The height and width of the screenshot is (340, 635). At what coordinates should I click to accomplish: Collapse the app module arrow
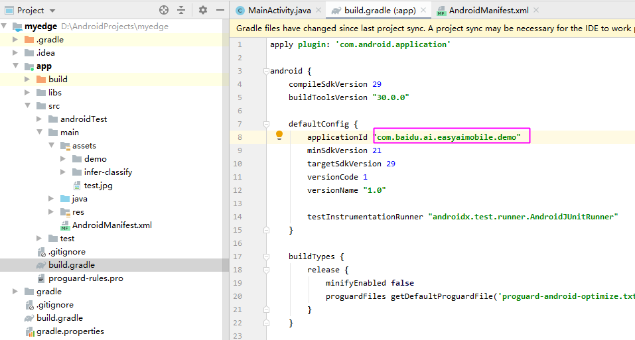pyautogui.click(x=16, y=66)
